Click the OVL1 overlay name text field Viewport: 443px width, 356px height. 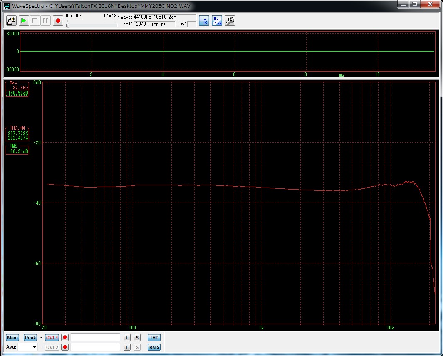pyautogui.click(x=95, y=338)
